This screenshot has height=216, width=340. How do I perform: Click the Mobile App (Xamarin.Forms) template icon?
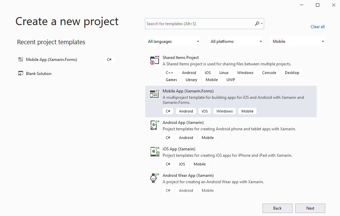pos(154,94)
